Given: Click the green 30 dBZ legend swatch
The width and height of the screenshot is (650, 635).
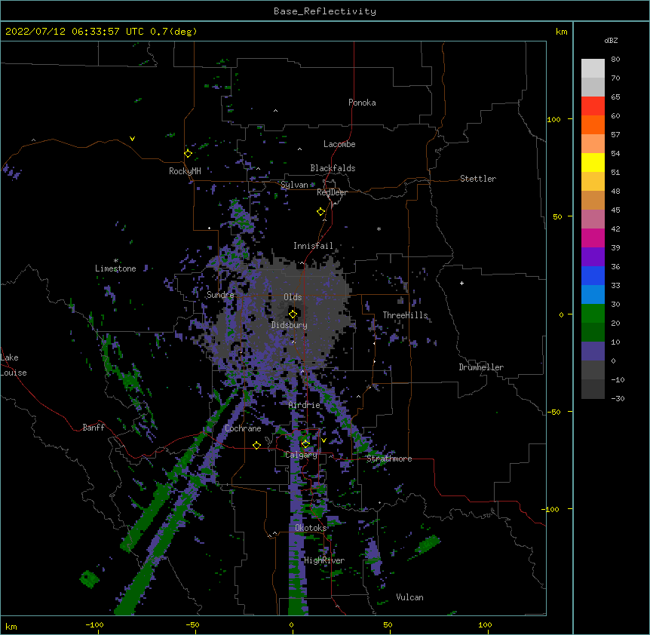Looking at the screenshot, I should [593, 314].
